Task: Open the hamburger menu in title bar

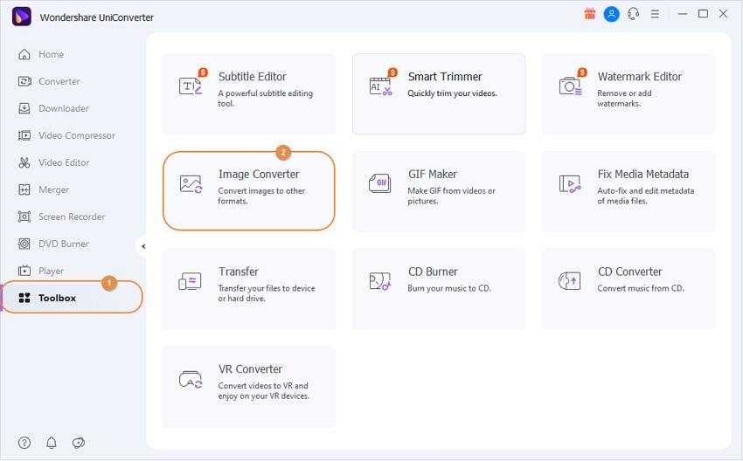Action: coord(656,14)
